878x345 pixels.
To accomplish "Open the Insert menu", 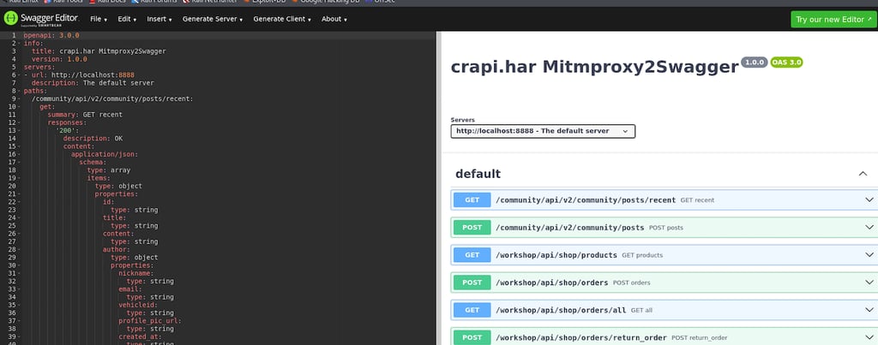I will pyautogui.click(x=159, y=19).
